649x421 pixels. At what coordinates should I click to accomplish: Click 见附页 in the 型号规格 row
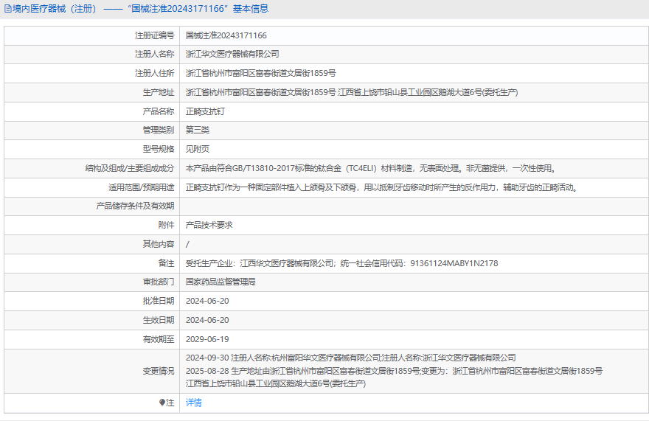point(198,149)
